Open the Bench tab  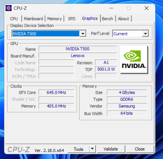(107, 19)
